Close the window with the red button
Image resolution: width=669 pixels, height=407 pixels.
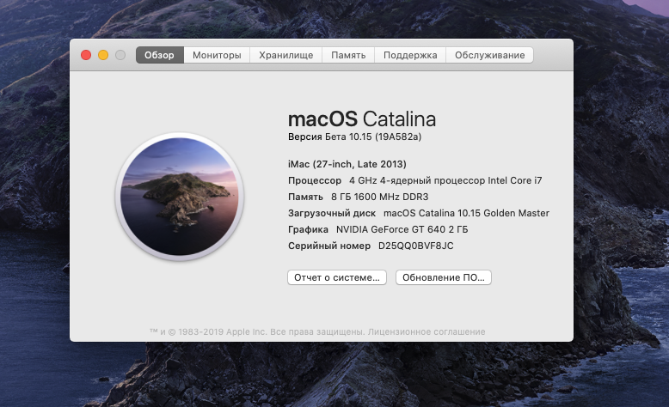pos(86,55)
